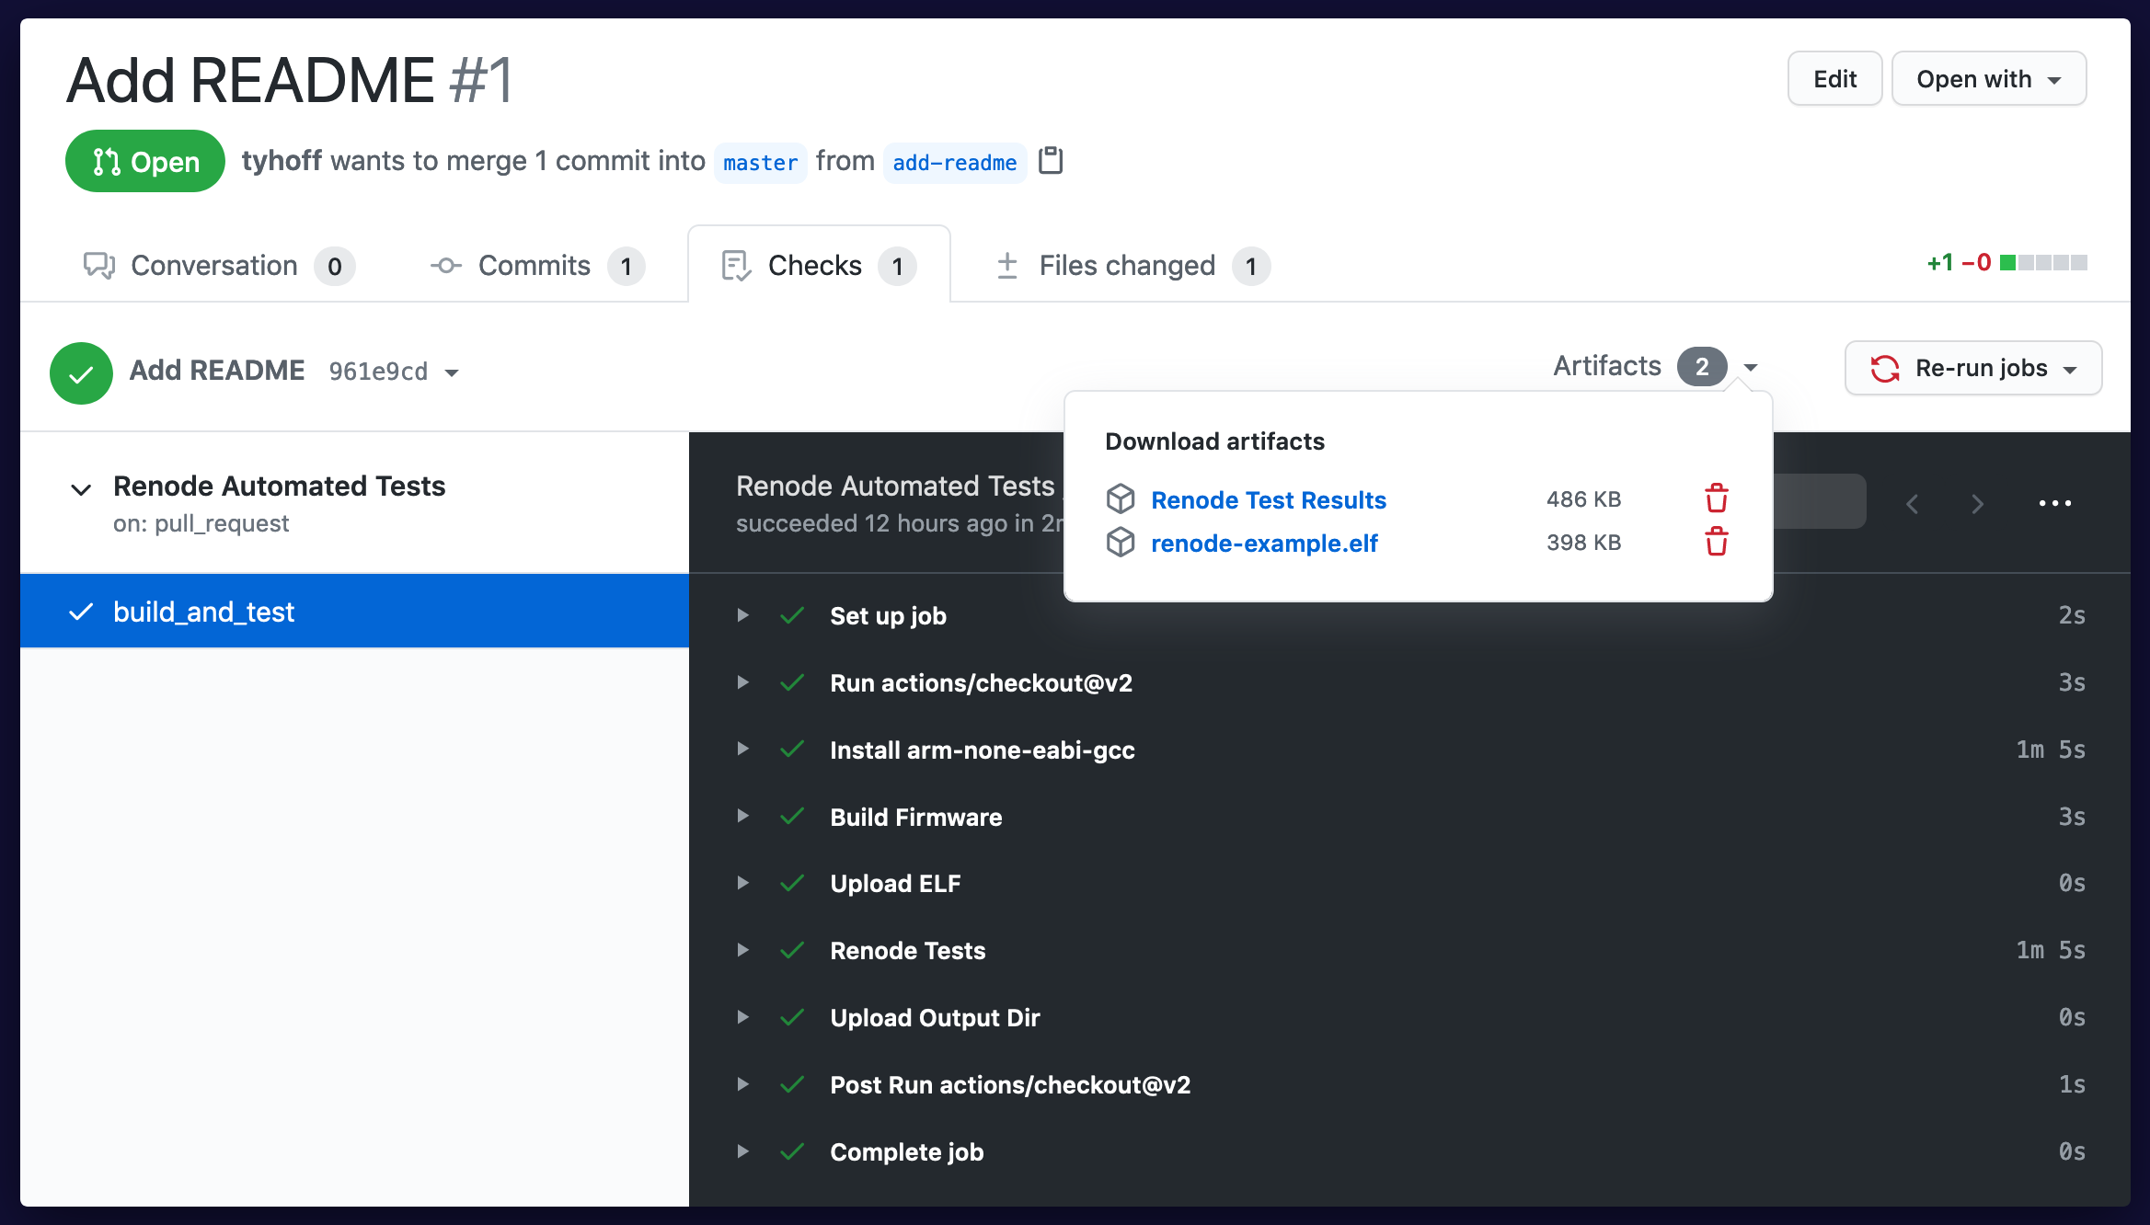Viewport: 2150px width, 1225px height.
Task: Open the three-dots log options menu
Action: (2054, 503)
